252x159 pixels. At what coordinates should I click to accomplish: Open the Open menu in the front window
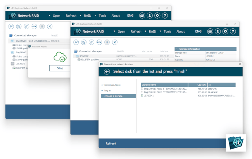[x=121, y=31]
